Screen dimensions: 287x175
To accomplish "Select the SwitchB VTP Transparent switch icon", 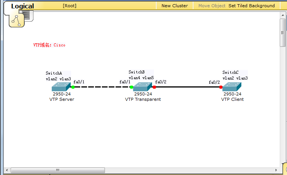I will coord(143,87).
